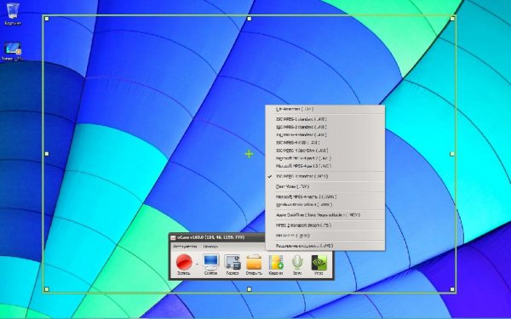The height and width of the screenshot is (319, 511).
Task: Click the top-left selection corner handle
Action: click(x=47, y=19)
